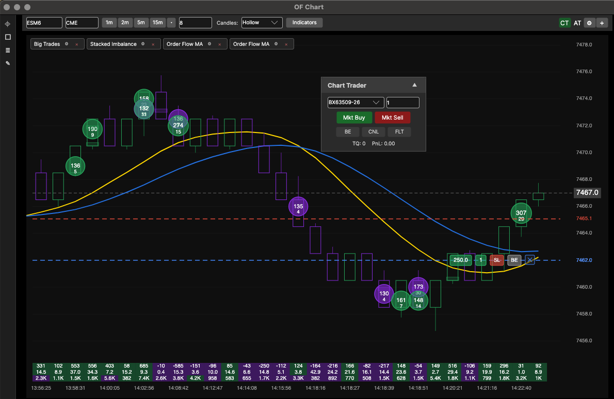Close position with blue X on order line
Screen dimensions: 614x399
coord(530,260)
